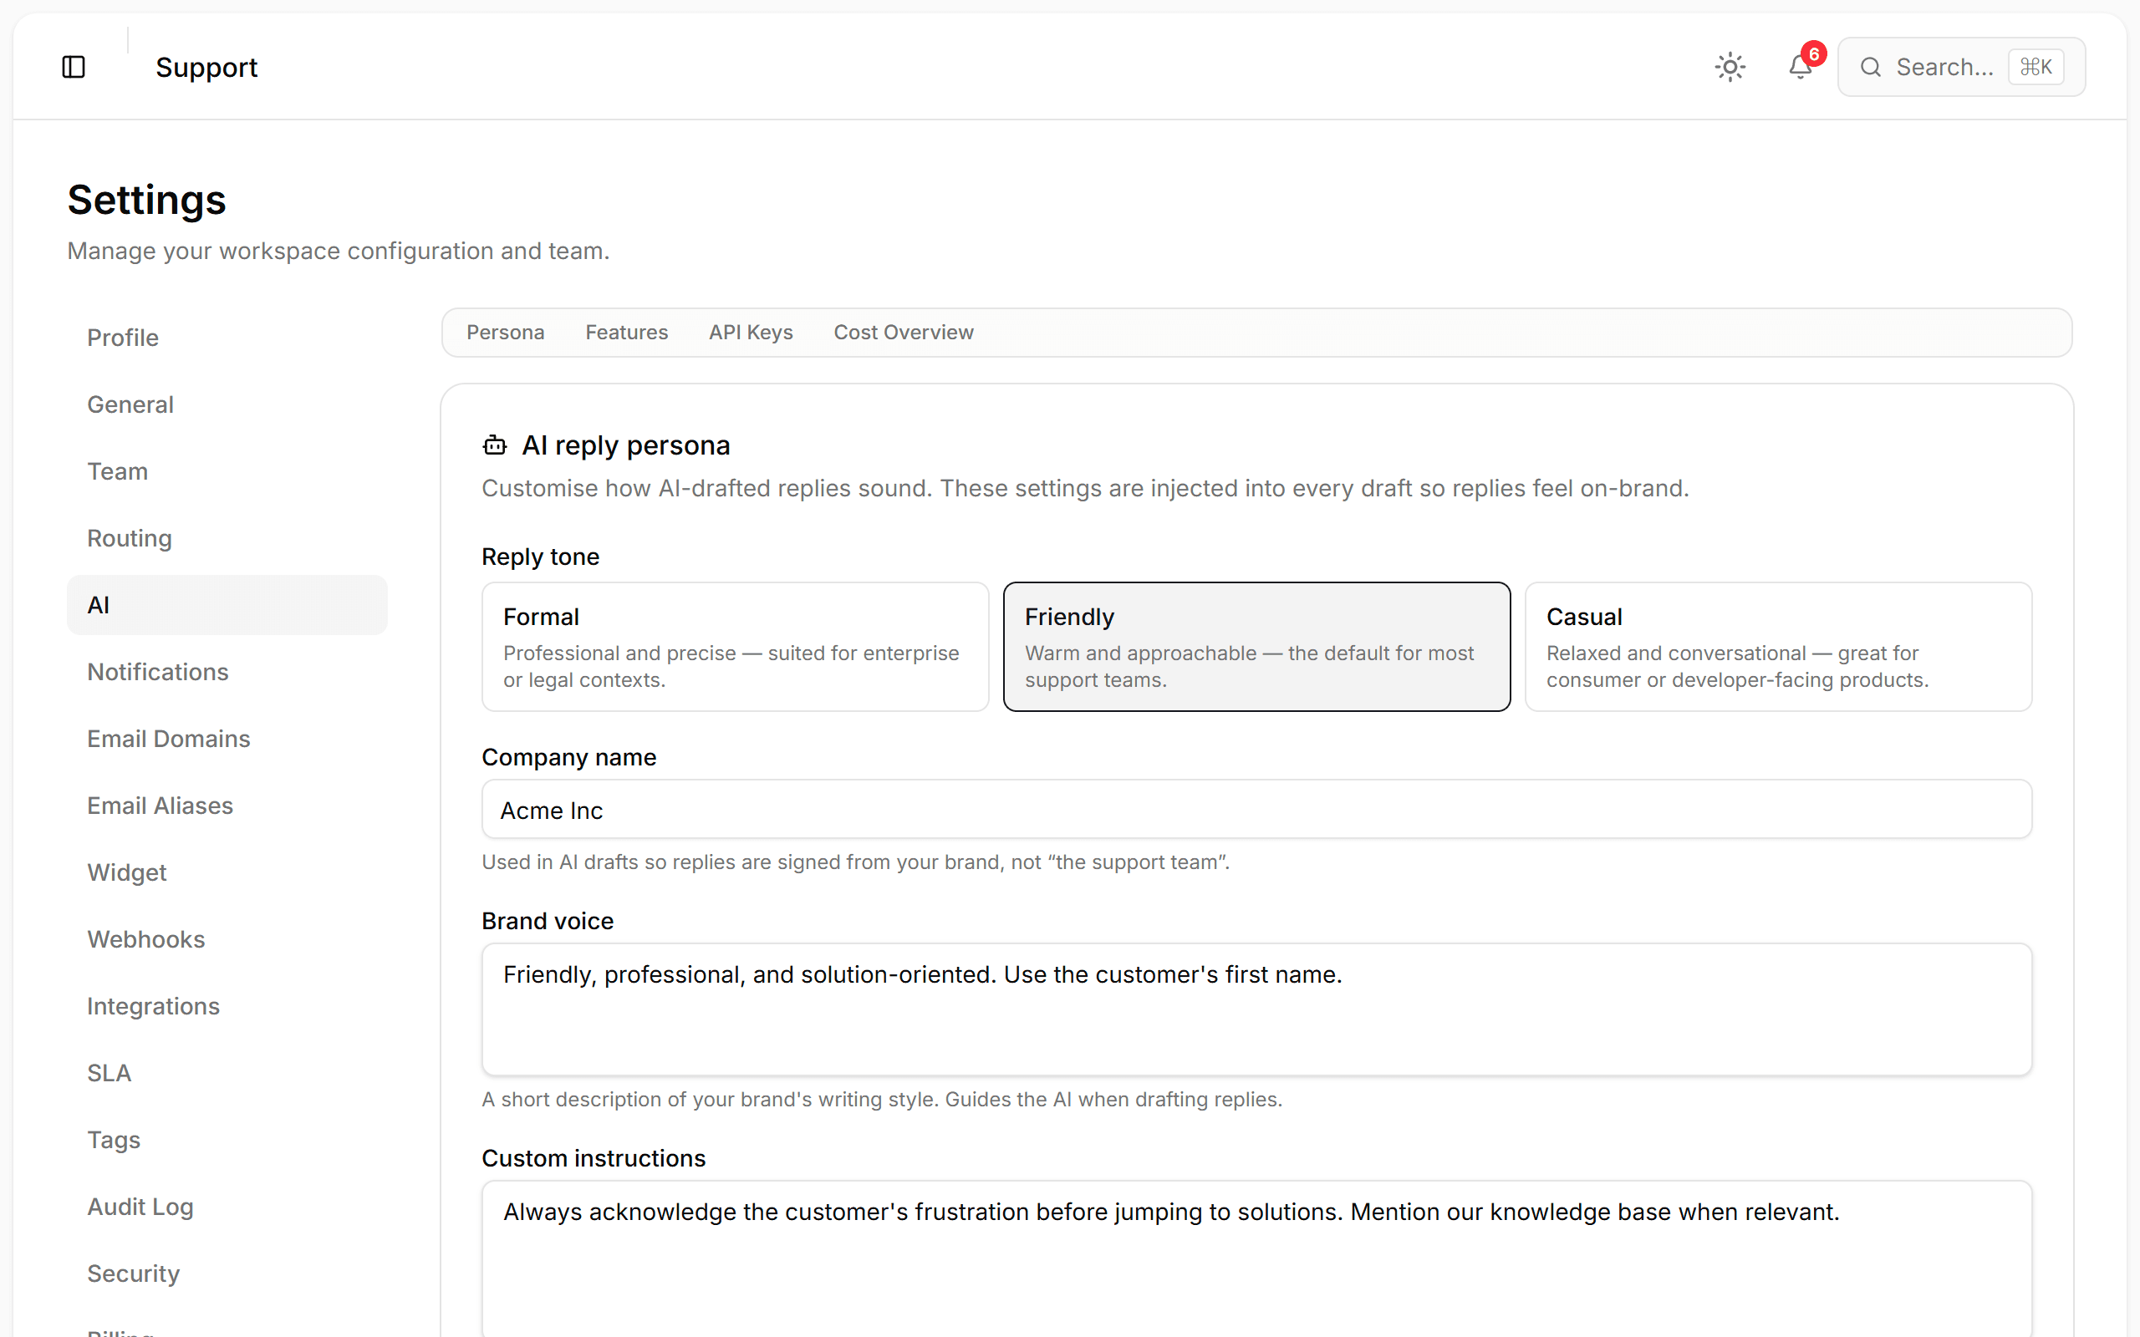Click the magnifier in the search bar
Image resolution: width=2140 pixels, height=1337 pixels.
[1871, 66]
